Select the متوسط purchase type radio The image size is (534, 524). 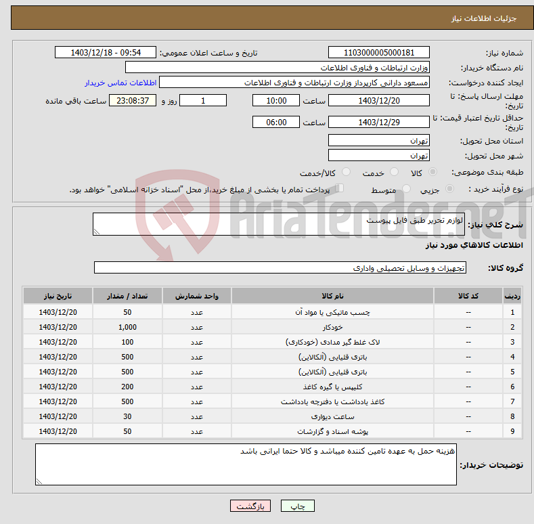click(406, 189)
